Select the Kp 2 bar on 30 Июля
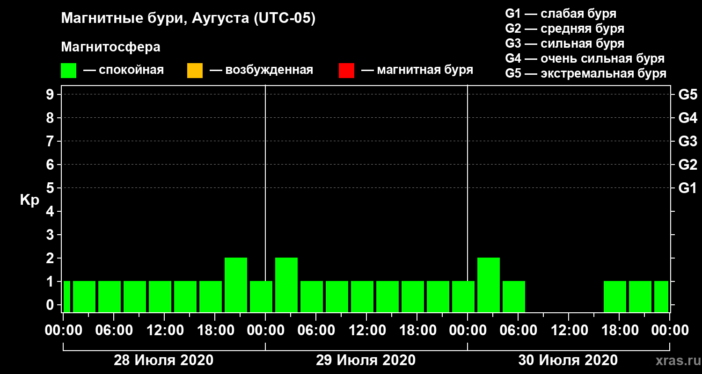This screenshot has height=374, width=702. tap(489, 285)
